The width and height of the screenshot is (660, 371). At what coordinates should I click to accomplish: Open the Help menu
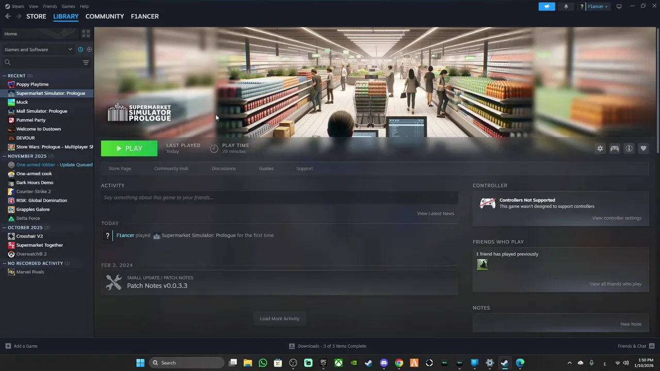click(x=84, y=6)
